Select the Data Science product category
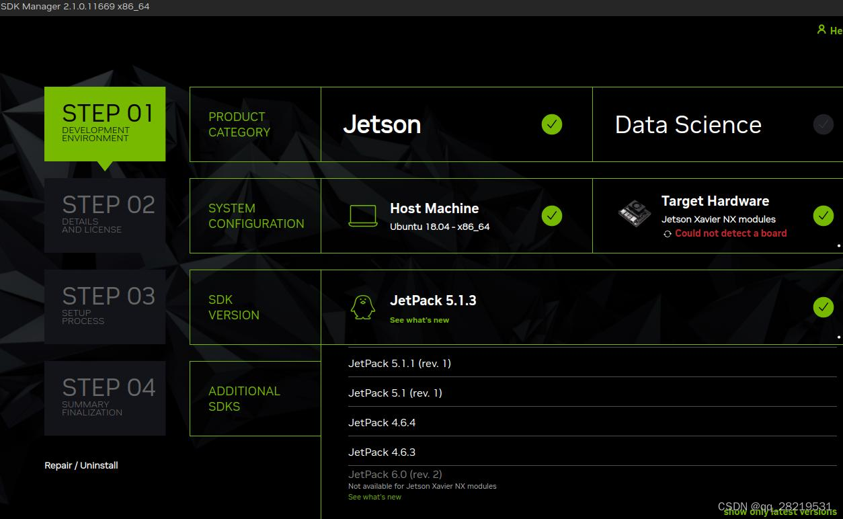 717,124
